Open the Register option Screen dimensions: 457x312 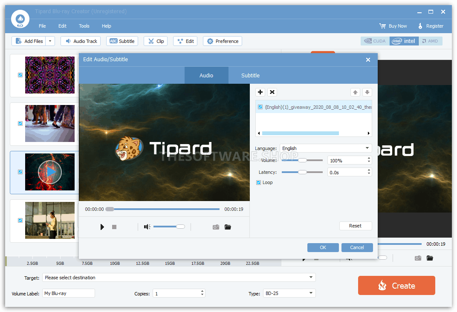pyautogui.click(x=431, y=26)
